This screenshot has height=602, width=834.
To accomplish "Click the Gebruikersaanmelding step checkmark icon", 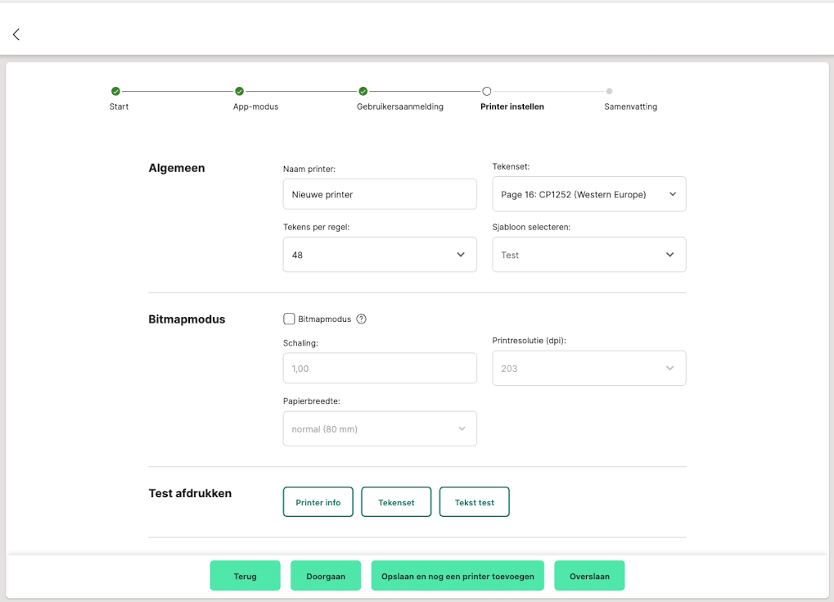I will [x=363, y=91].
